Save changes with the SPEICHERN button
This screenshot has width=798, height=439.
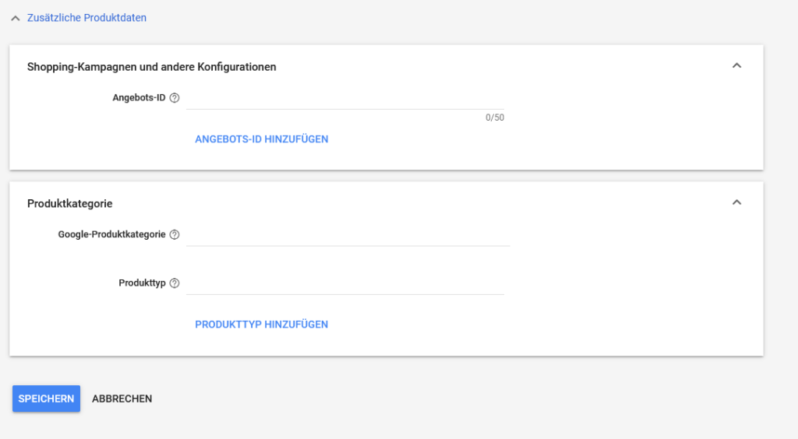(46, 399)
